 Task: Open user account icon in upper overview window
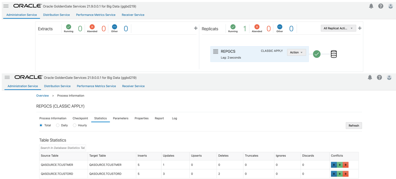tap(390, 6)
